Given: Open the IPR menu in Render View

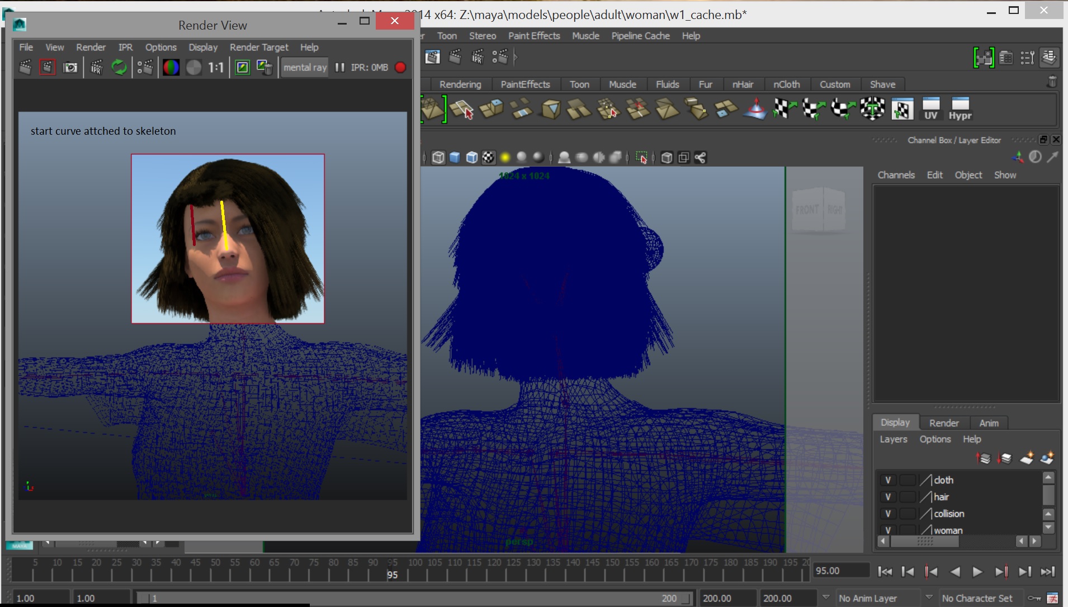Looking at the screenshot, I should [125, 48].
